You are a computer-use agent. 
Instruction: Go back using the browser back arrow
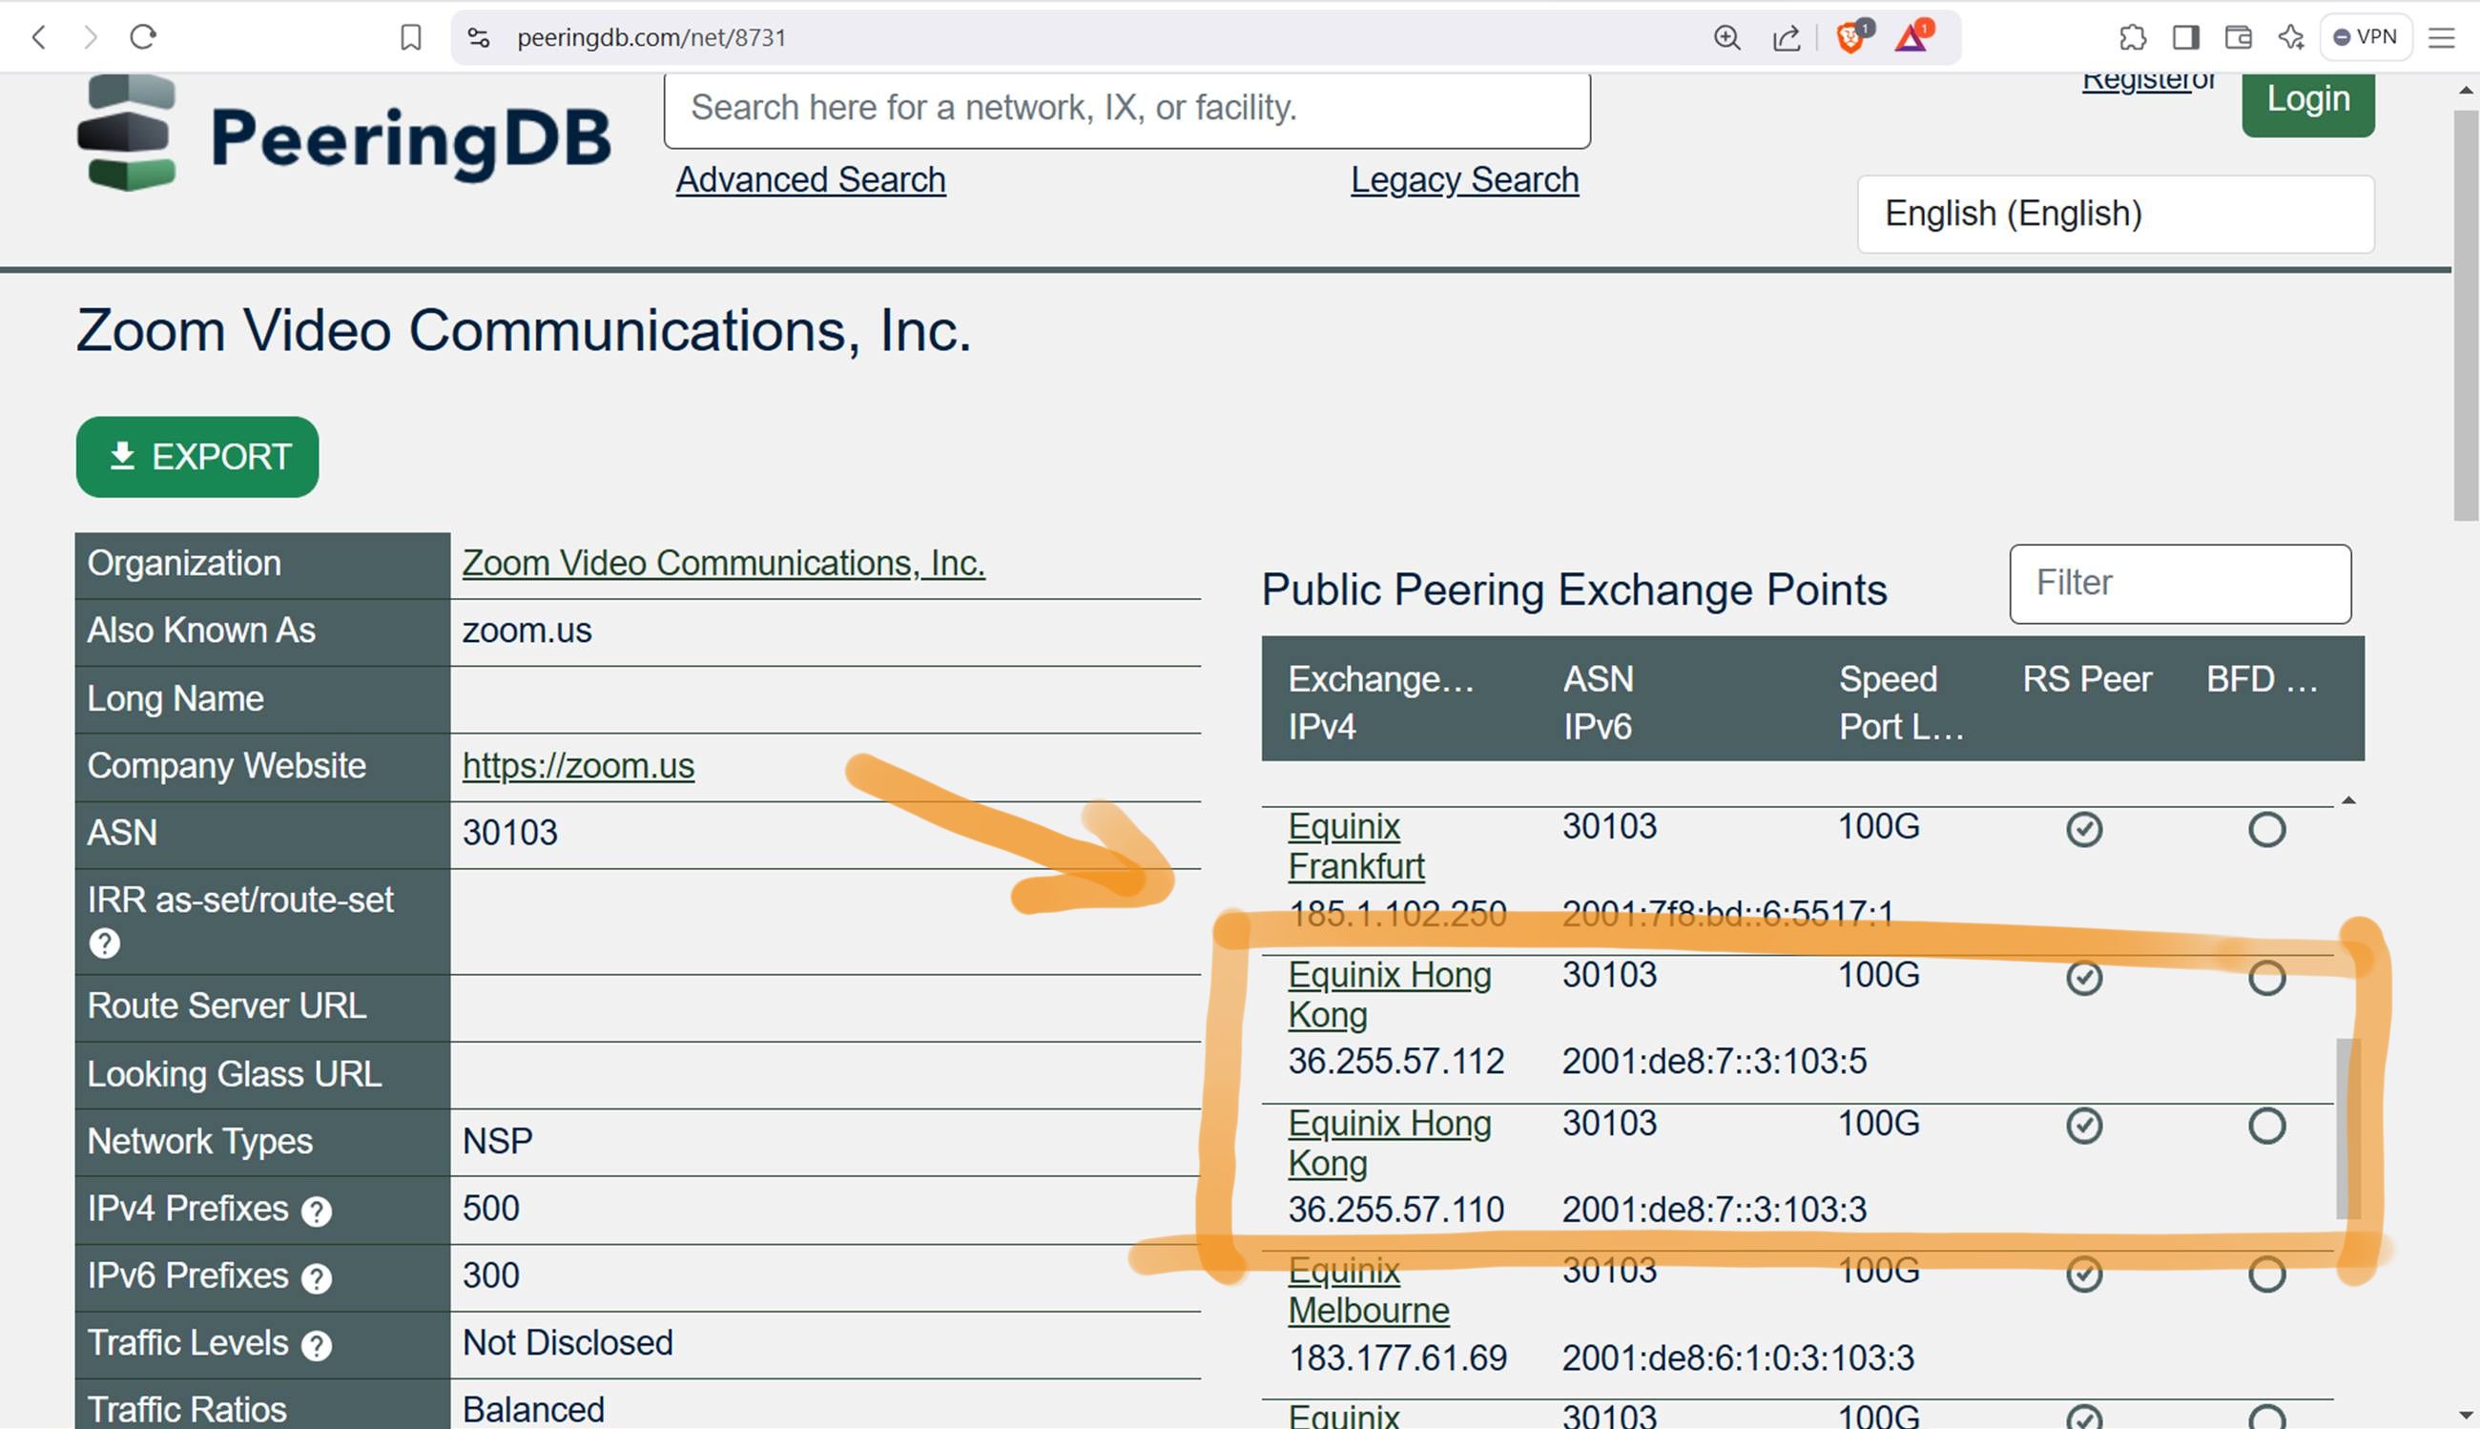click(x=39, y=37)
